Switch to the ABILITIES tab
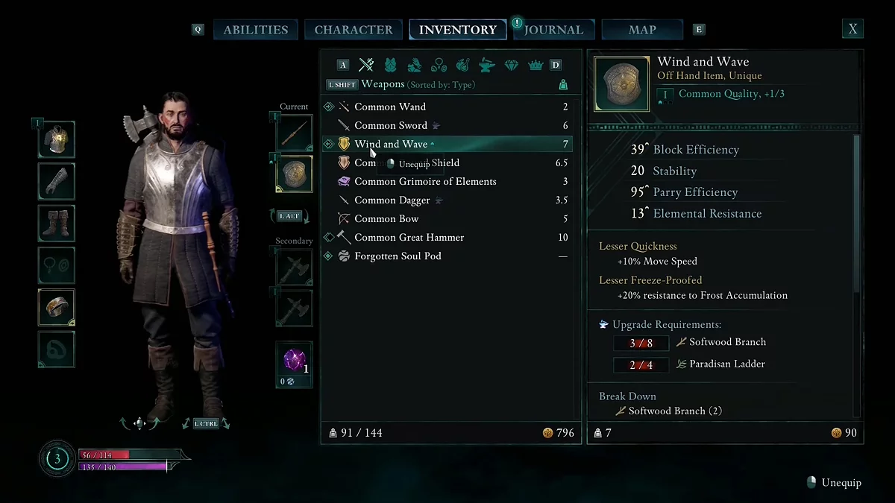Viewport: 895px width, 503px height. [x=256, y=30]
